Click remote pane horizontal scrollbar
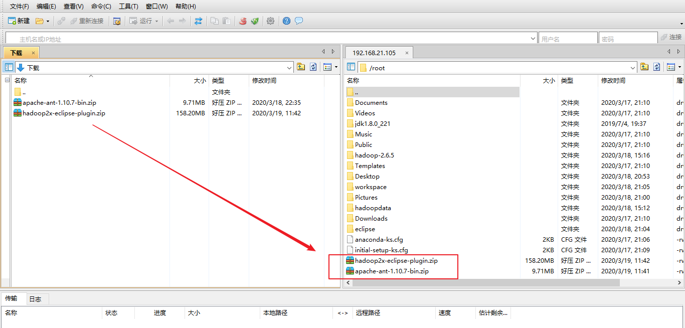 486,283
